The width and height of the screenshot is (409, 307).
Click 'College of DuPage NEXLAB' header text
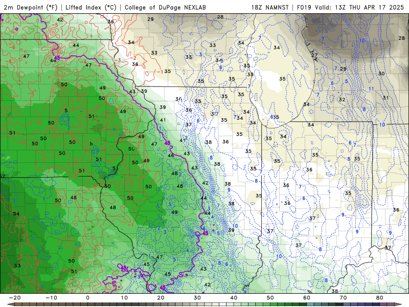pyautogui.click(x=165, y=7)
